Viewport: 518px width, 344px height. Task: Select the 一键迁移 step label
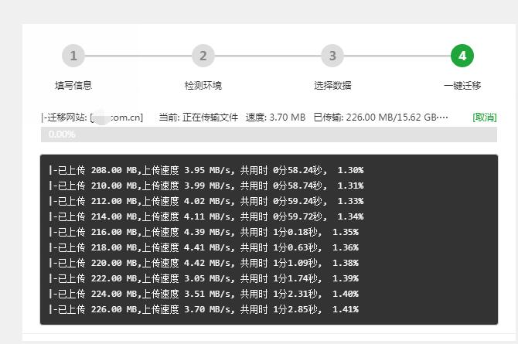point(462,86)
